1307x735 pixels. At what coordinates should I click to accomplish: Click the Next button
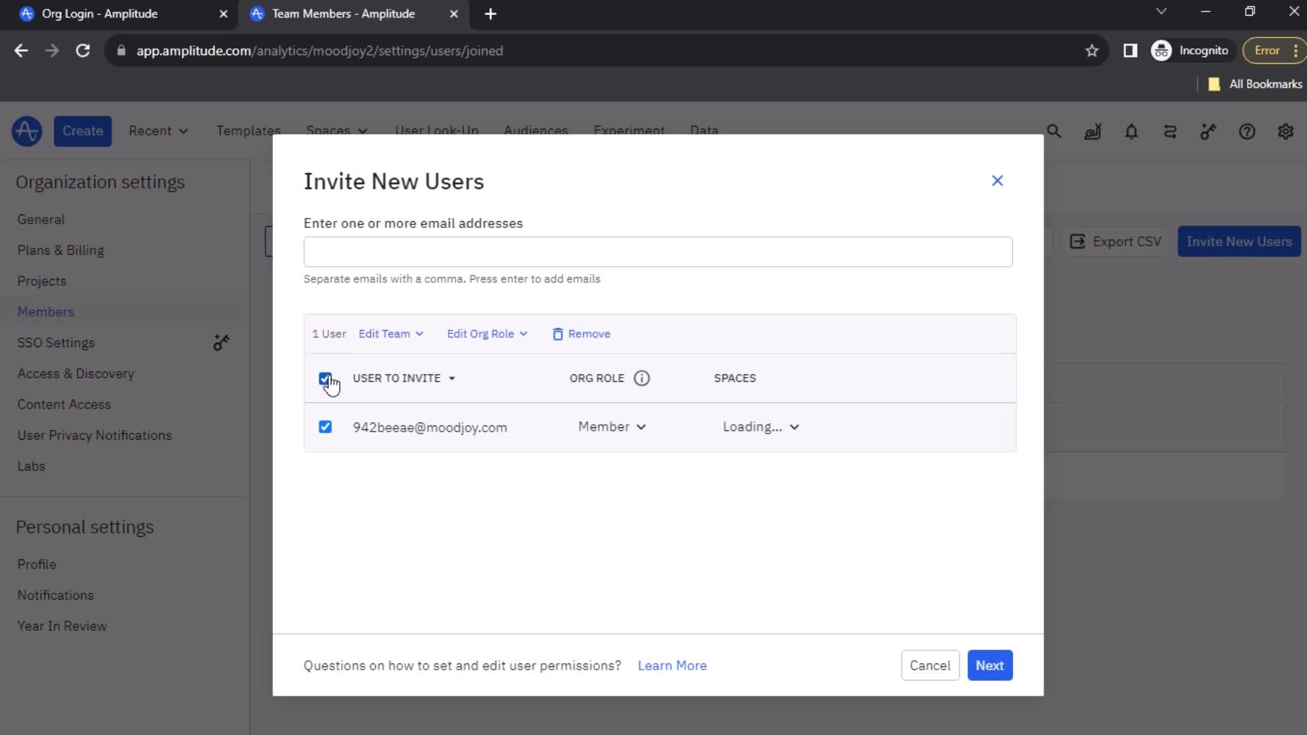[990, 666]
